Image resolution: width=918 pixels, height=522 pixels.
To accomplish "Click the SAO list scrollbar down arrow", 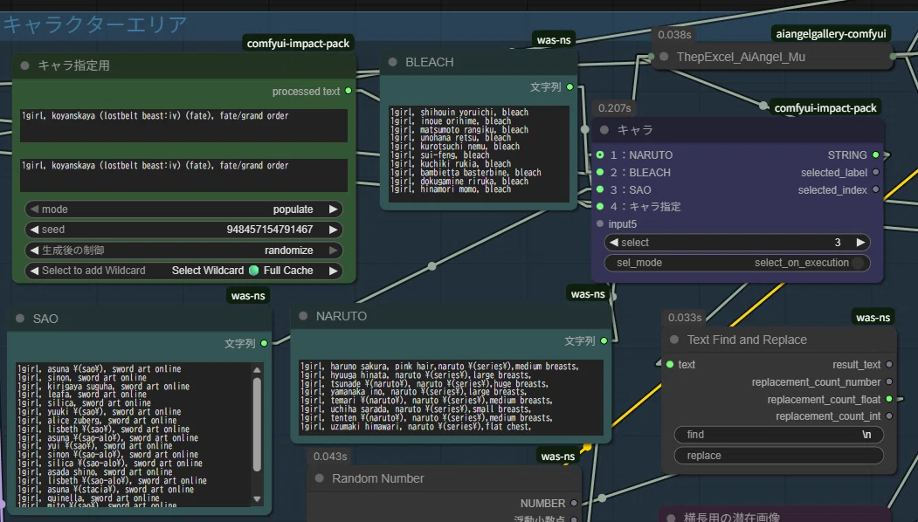I will (x=257, y=499).
